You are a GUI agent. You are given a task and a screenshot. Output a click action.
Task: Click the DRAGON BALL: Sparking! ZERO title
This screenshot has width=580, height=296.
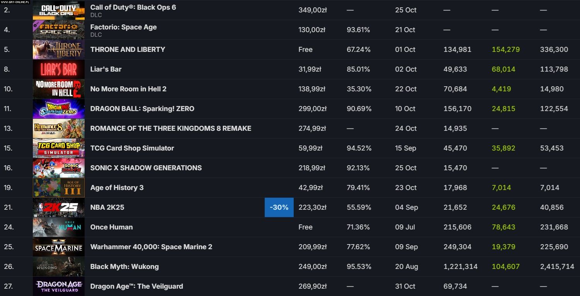[142, 109]
